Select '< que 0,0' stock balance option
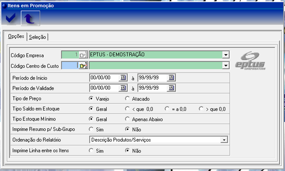The width and height of the screenshot is (285, 171). (127, 109)
